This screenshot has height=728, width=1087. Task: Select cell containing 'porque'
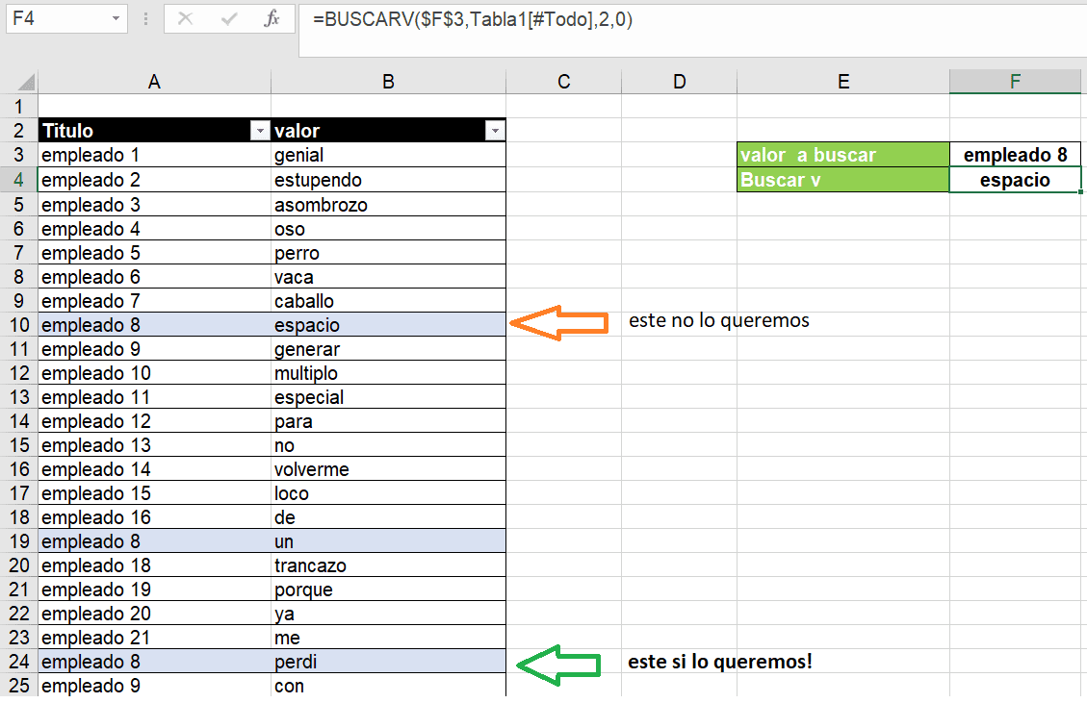(x=388, y=590)
